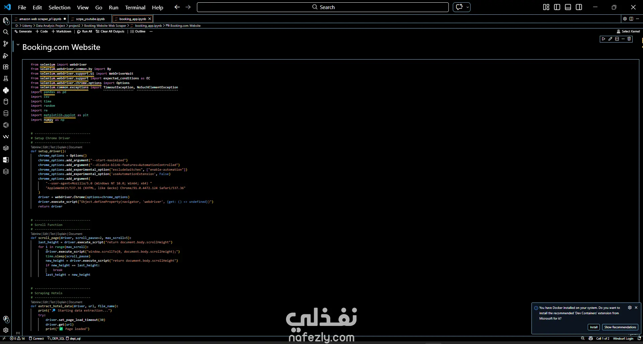This screenshot has width=643, height=344.
Task: Open more notebook toolbar actions
Action: tap(151, 31)
